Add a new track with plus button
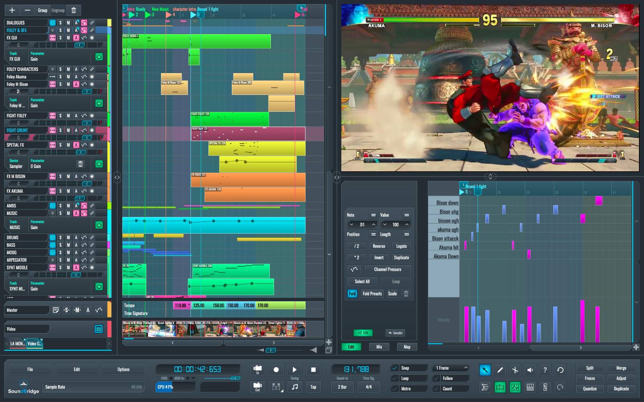 click(x=12, y=10)
